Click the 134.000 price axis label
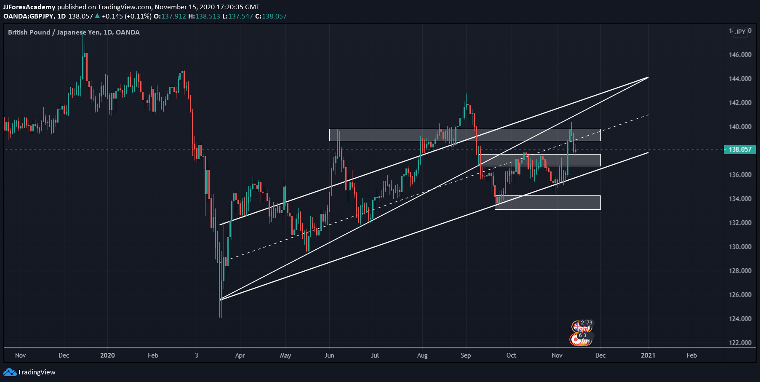The image size is (760, 382). coord(740,199)
